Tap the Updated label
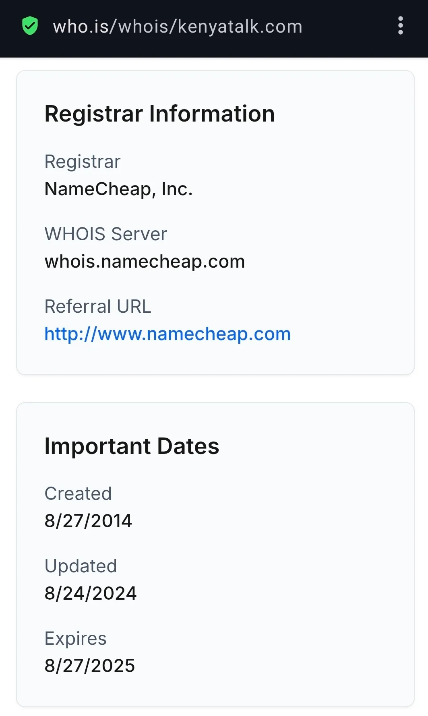The width and height of the screenshot is (428, 716). click(81, 566)
